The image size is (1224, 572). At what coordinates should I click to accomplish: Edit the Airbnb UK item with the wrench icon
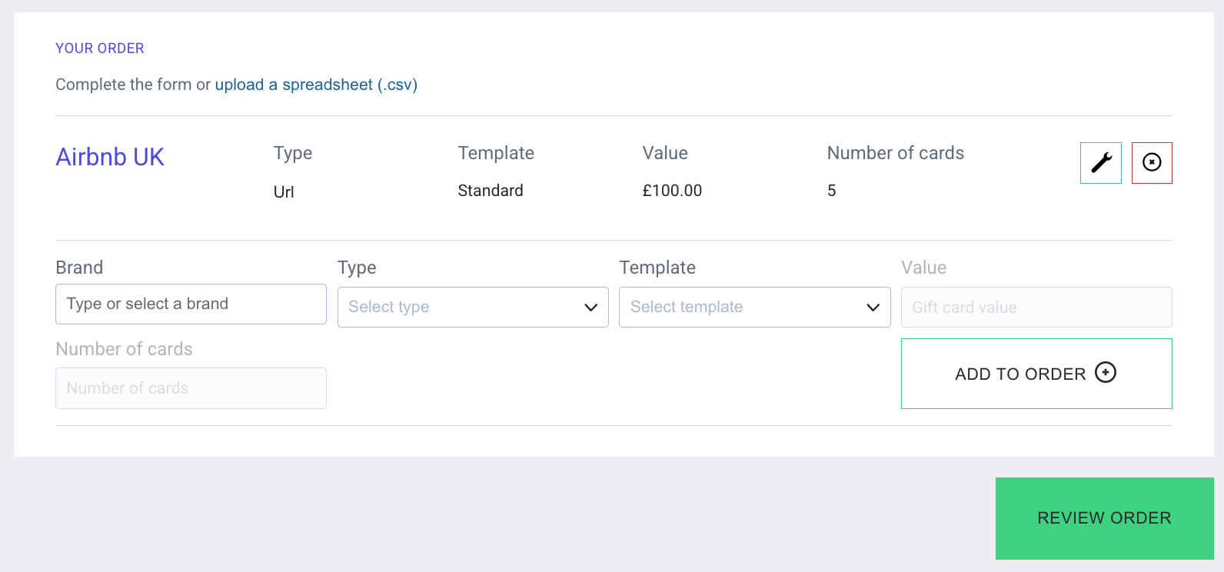point(1100,163)
